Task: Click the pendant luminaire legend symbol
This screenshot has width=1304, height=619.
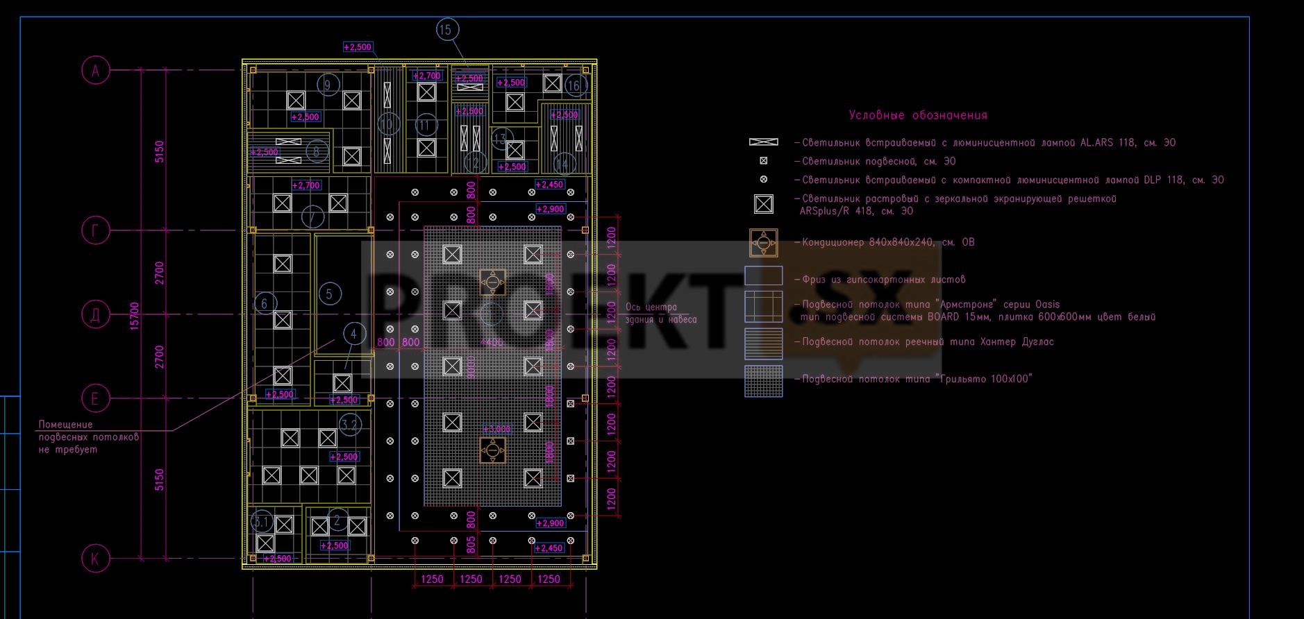Action: click(764, 161)
